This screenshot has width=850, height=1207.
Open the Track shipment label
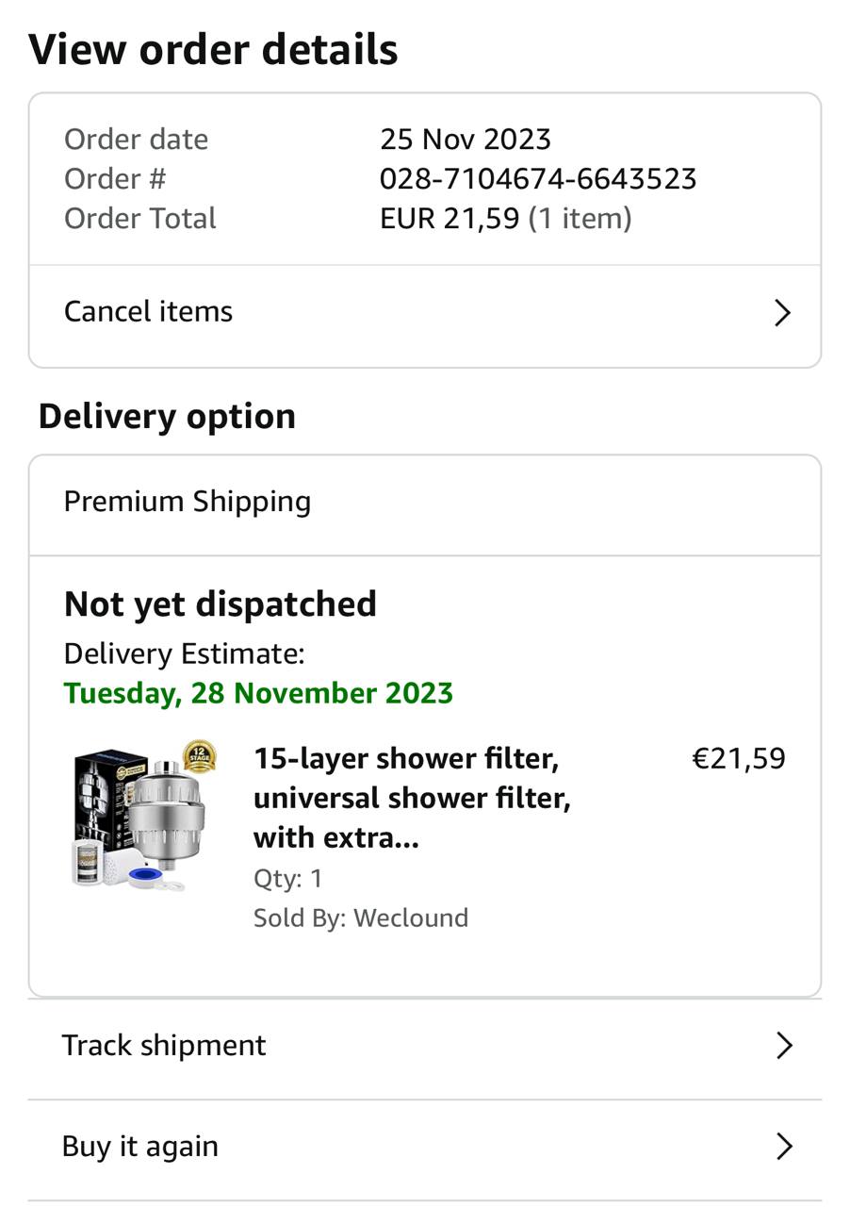164,1045
